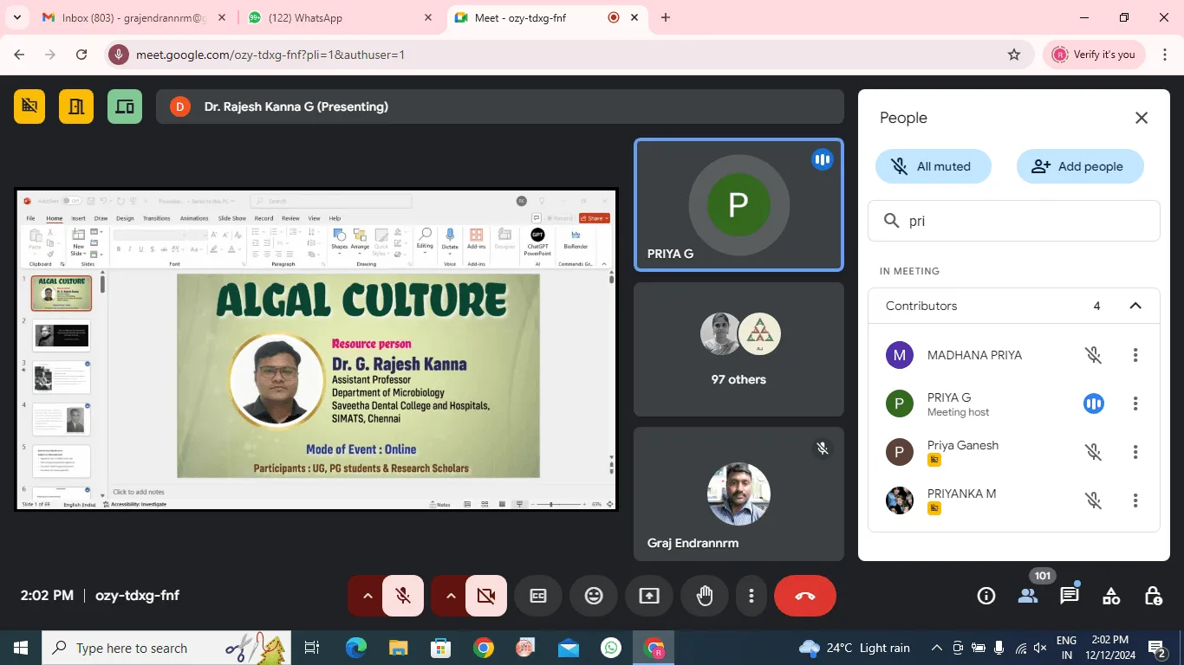The width and height of the screenshot is (1184, 665).
Task: Click the Present now icon
Action: coord(649,596)
